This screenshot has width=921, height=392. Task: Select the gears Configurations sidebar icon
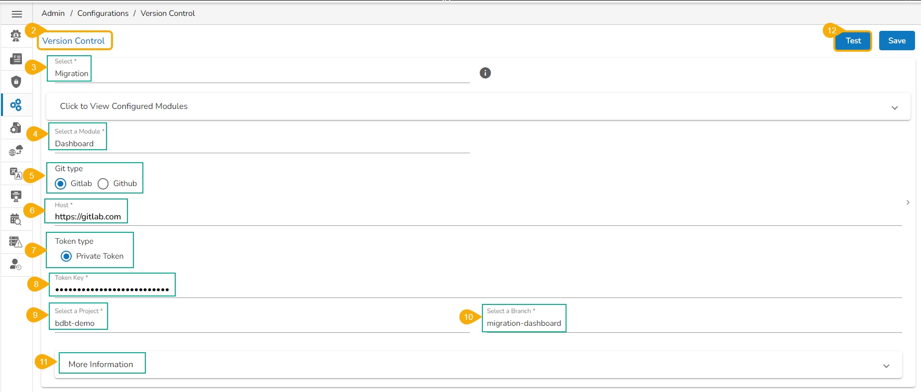coord(16,105)
